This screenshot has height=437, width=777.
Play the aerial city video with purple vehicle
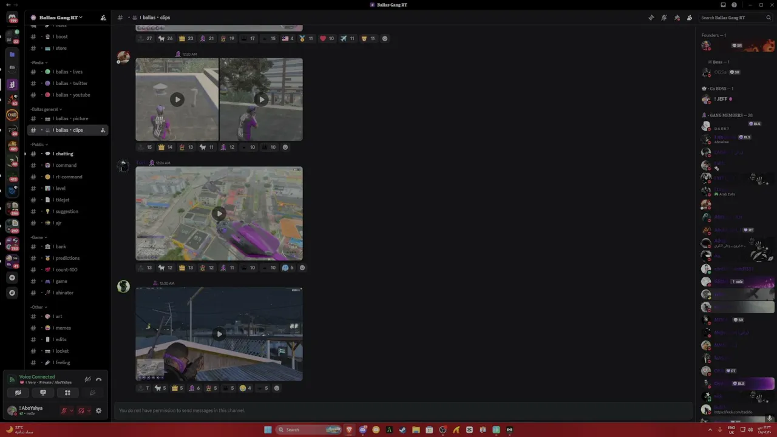[219, 214]
